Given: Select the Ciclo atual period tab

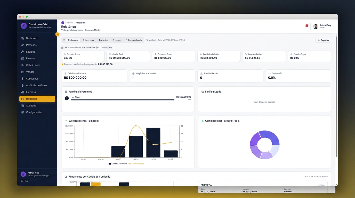Looking at the screenshot, I should pyautogui.click(x=73, y=40).
